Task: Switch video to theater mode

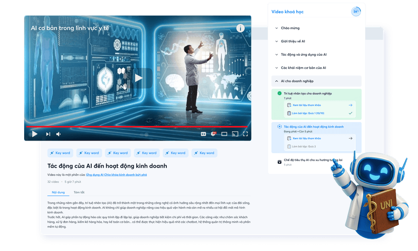Action: click(x=224, y=134)
